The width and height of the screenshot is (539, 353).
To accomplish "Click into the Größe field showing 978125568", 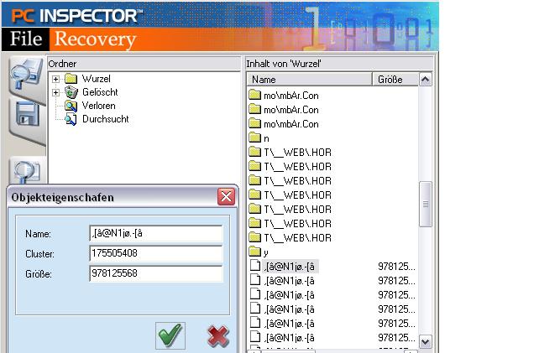I will [155, 273].
